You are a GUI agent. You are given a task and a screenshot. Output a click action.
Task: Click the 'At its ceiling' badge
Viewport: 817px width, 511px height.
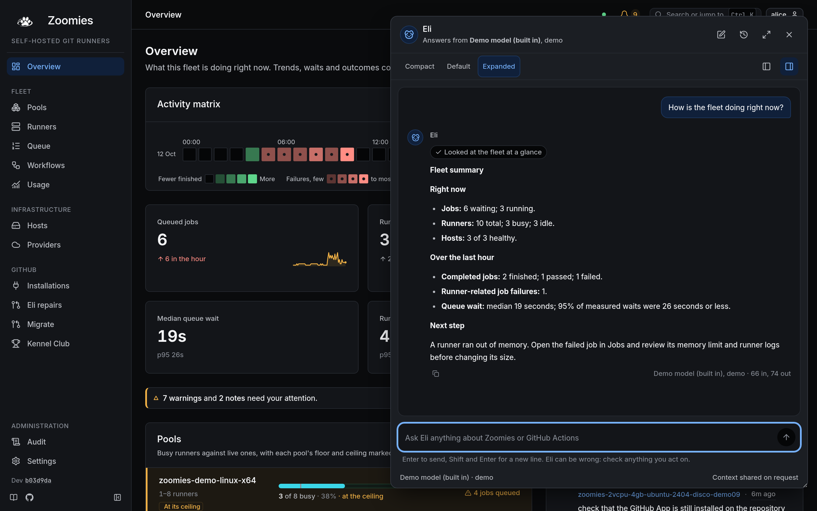[181, 506]
